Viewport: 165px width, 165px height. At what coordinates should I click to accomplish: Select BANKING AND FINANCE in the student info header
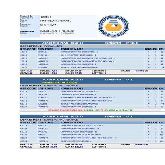[57, 31]
